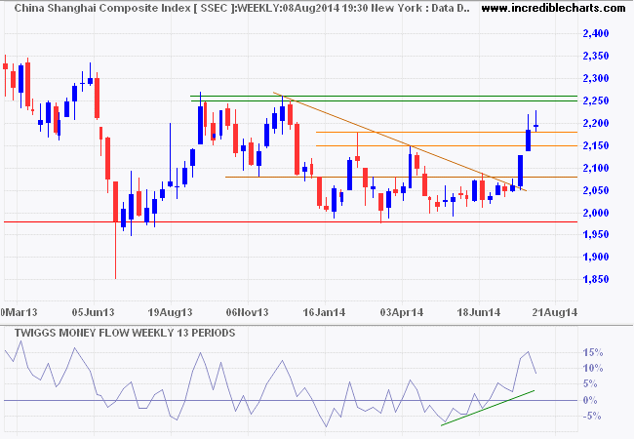
Task: Click the 2,400 price axis label
Action: coord(596,33)
